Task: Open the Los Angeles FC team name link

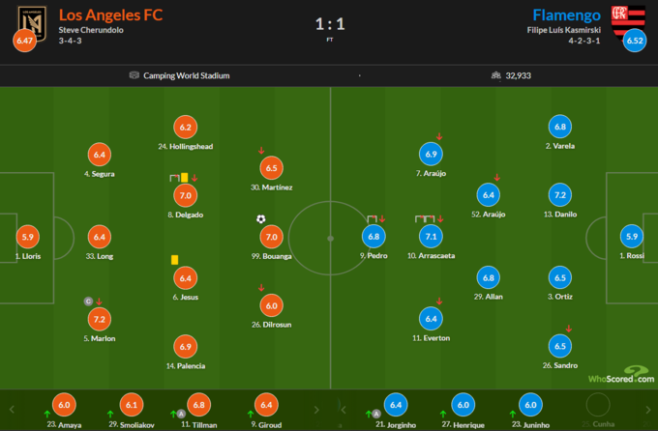Action: [x=110, y=14]
